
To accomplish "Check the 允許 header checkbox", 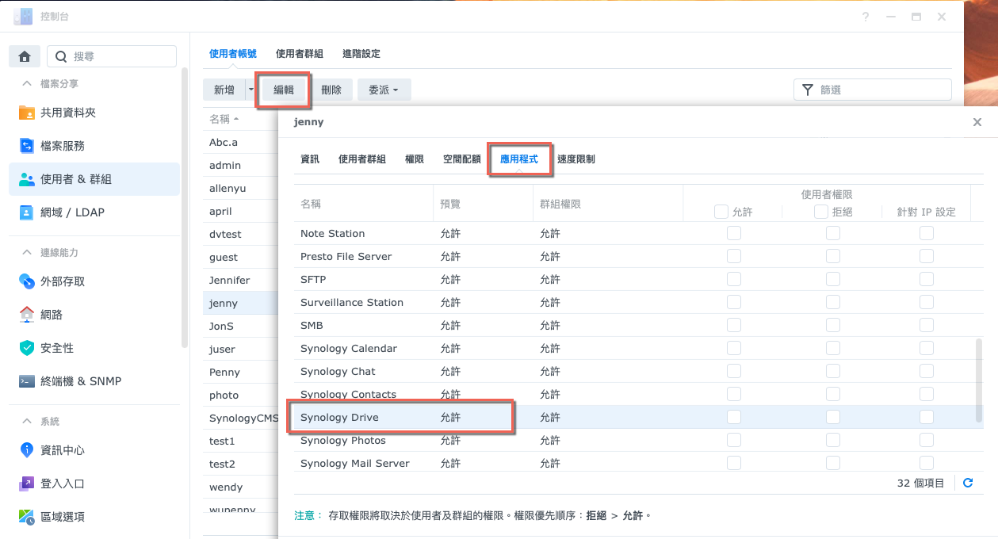I will point(721,212).
